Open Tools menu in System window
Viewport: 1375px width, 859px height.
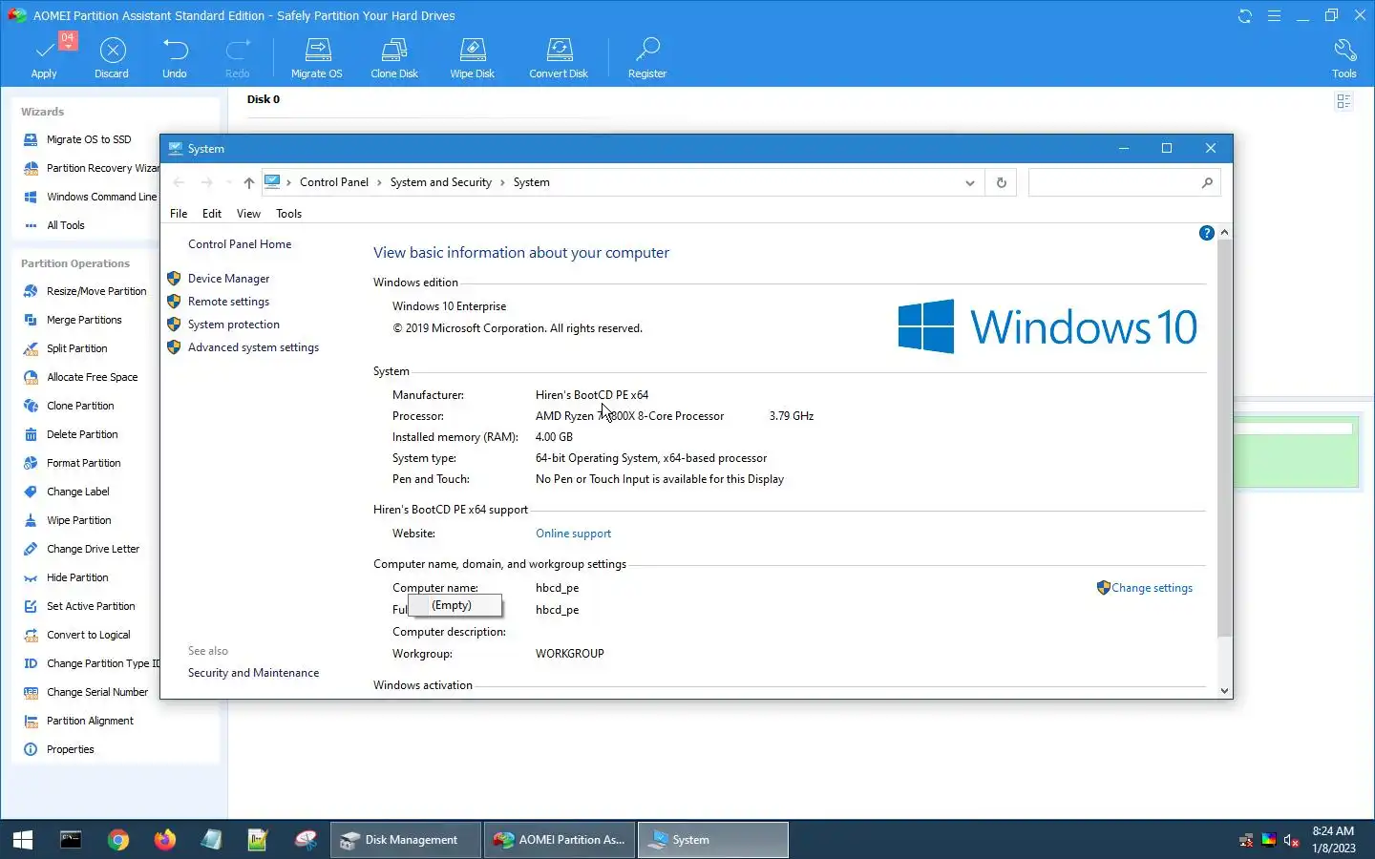coord(288,214)
